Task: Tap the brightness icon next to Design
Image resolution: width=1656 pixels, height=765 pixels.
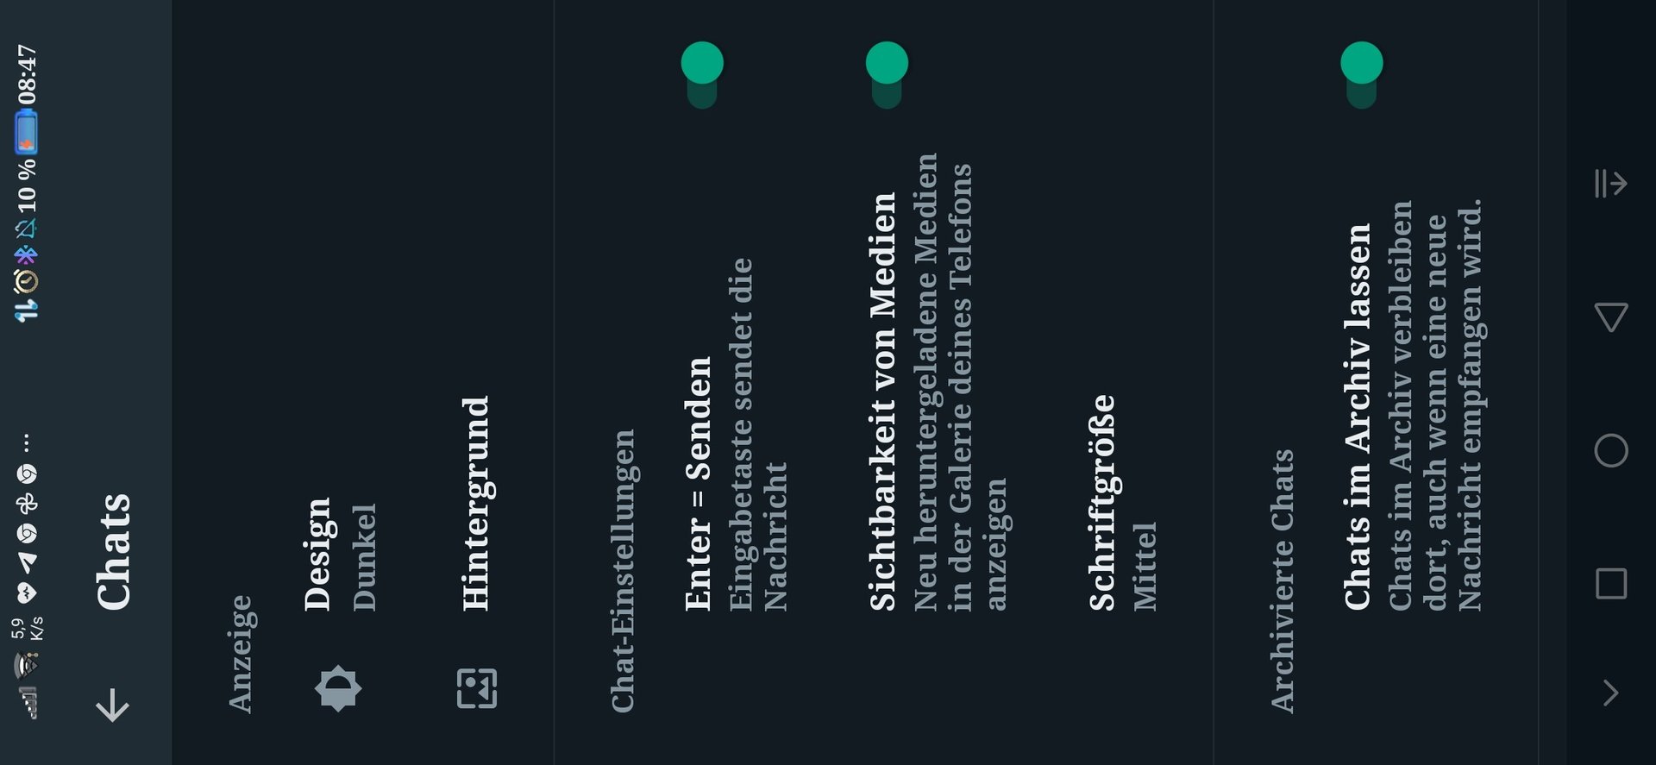Action: [338, 688]
